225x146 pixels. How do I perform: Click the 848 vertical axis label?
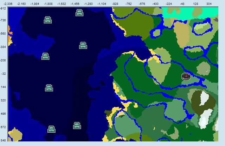4,140
